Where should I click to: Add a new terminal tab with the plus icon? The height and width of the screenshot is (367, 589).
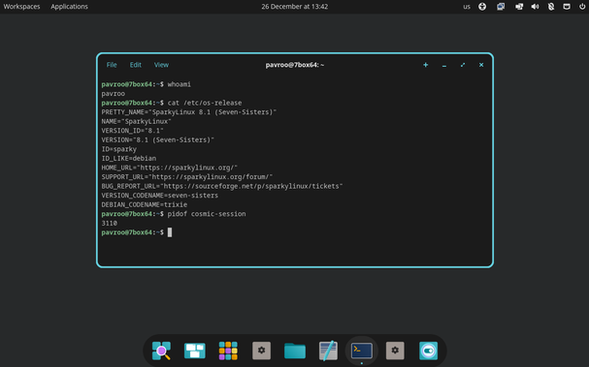[426, 65]
